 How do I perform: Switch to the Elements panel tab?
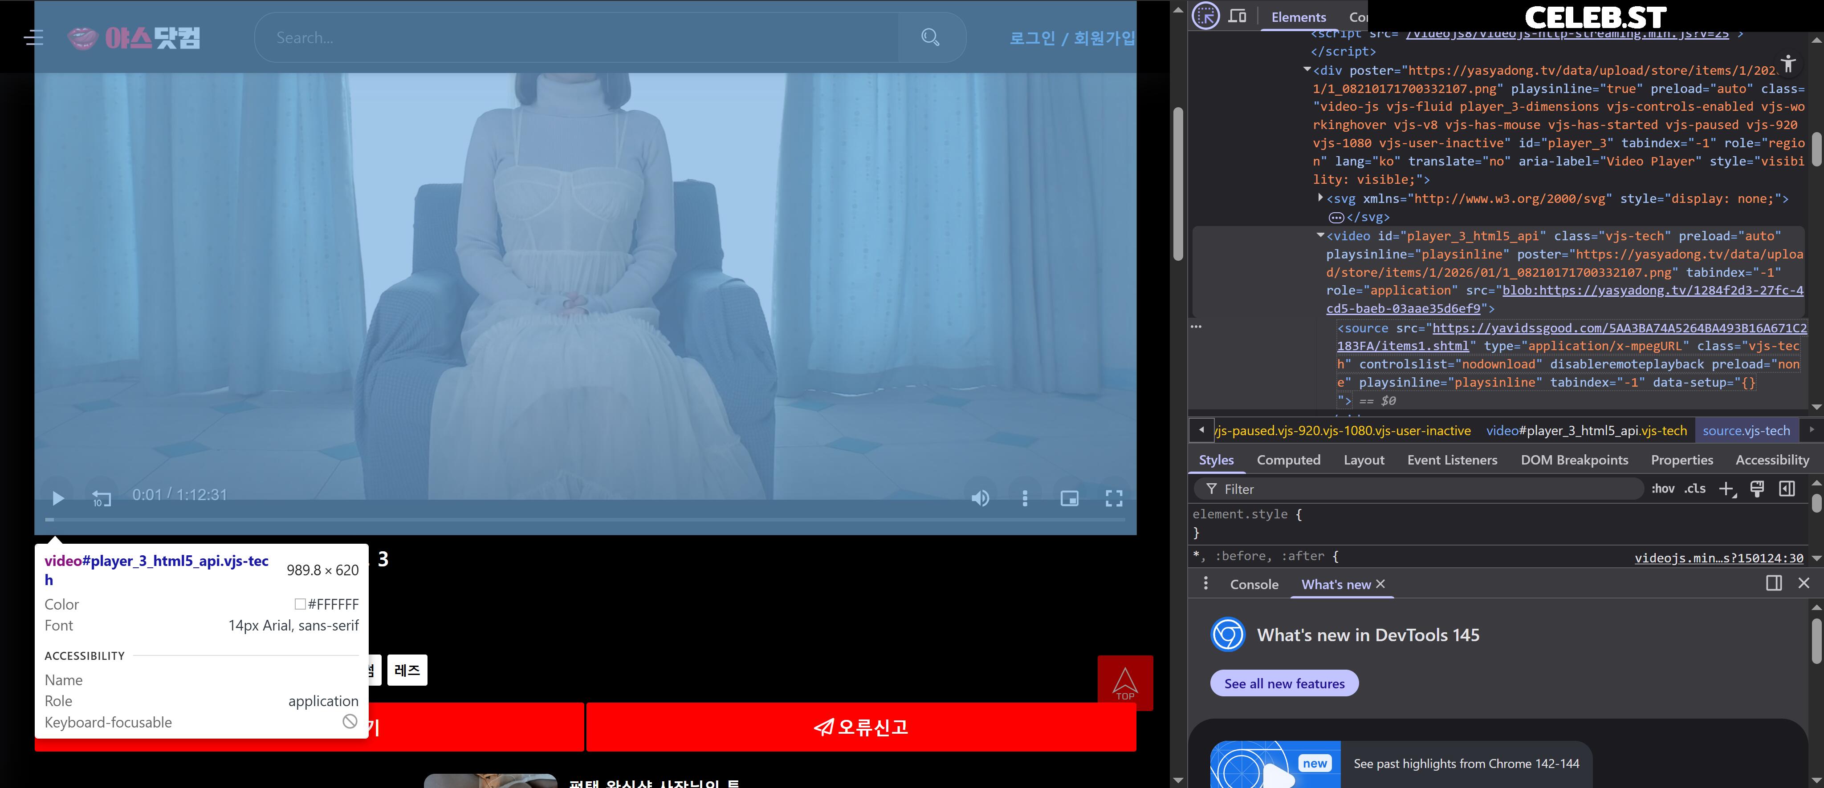click(x=1299, y=17)
